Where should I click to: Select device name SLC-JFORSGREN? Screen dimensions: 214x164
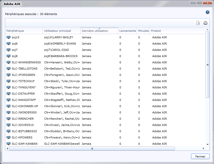tap(23, 75)
